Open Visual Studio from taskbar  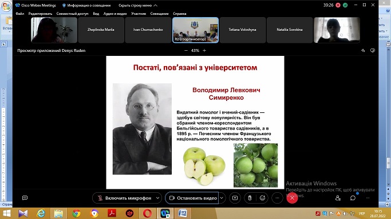[x=23, y=213]
